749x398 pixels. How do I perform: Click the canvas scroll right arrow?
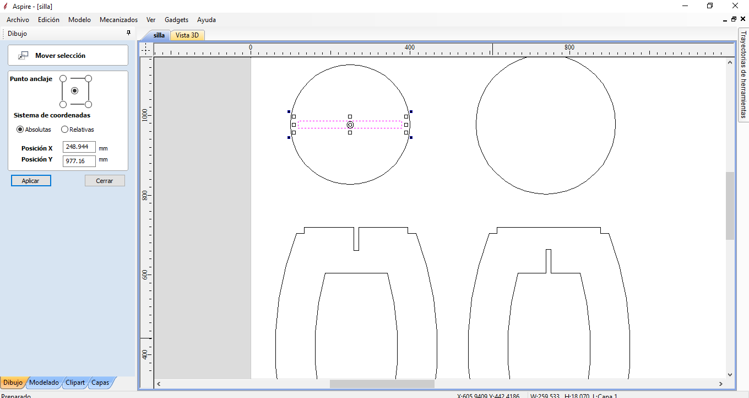[x=720, y=384]
